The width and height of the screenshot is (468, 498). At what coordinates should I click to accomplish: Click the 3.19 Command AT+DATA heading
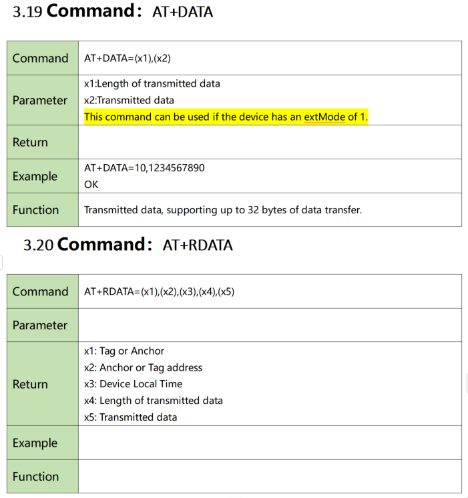click(x=113, y=11)
